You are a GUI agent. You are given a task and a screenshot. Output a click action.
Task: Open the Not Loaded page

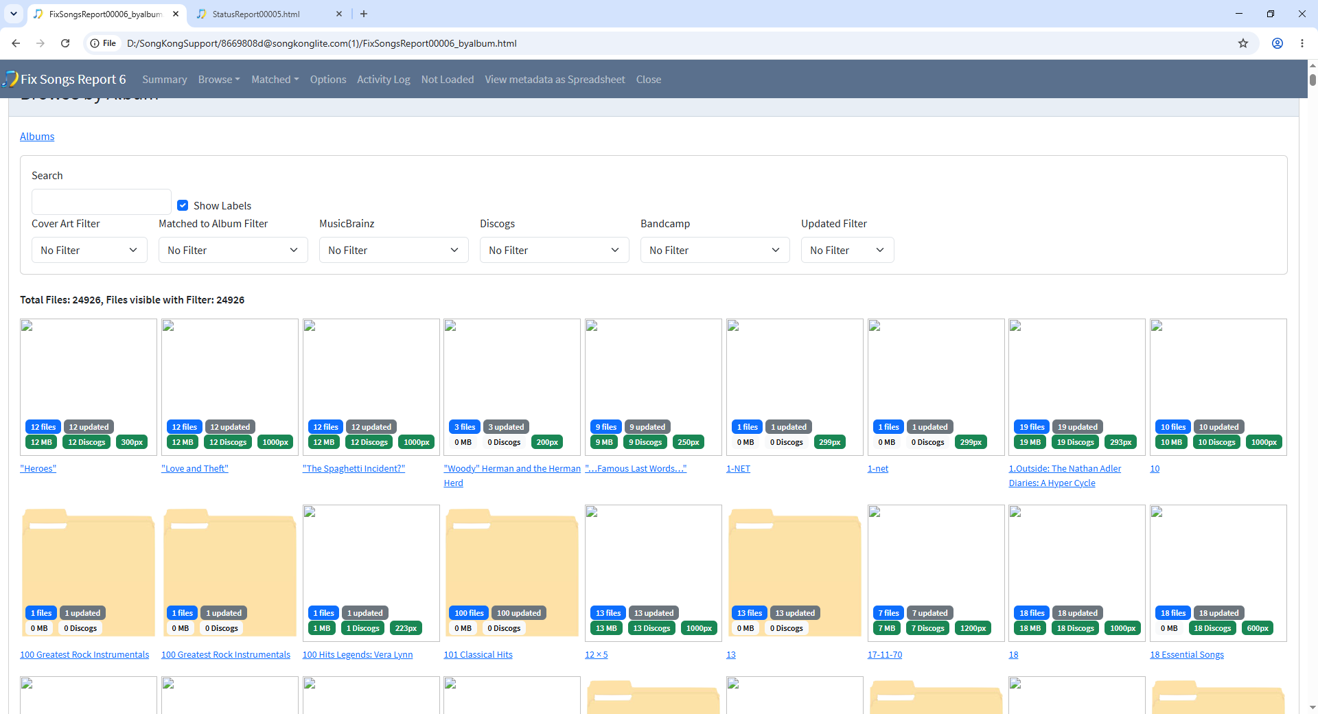point(448,80)
